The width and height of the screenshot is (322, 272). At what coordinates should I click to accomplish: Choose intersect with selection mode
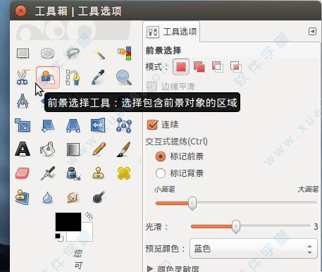[x=236, y=67]
